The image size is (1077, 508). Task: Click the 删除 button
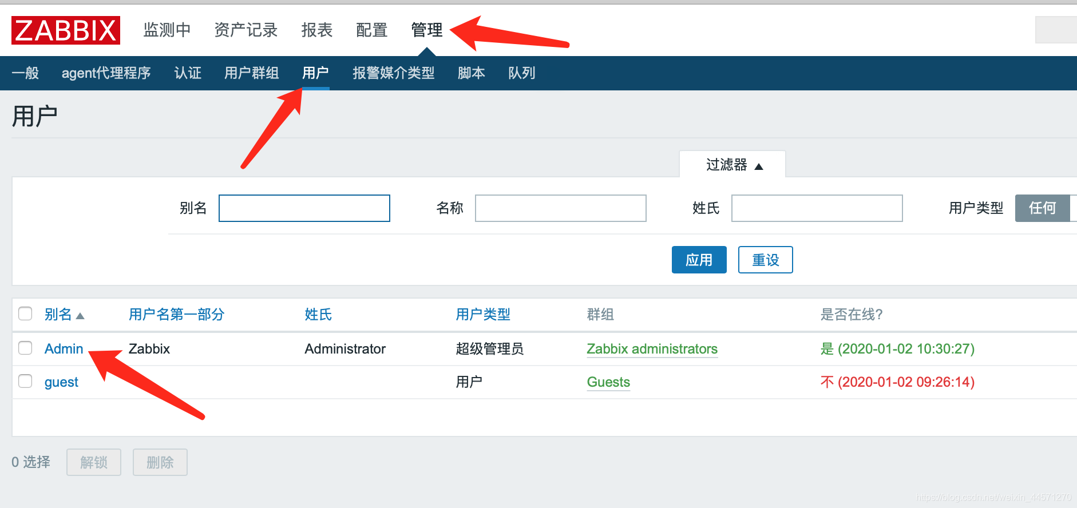click(160, 462)
